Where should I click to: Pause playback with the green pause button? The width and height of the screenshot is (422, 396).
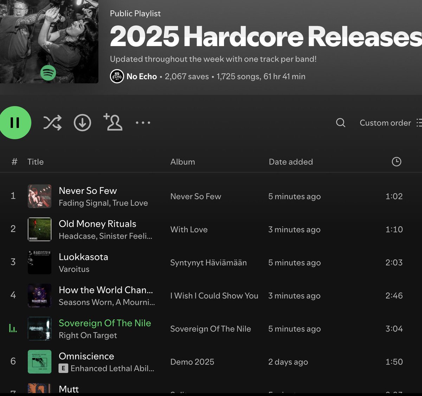coord(15,123)
